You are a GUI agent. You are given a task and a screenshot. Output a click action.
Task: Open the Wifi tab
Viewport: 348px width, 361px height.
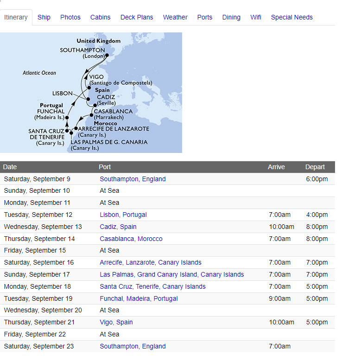[256, 17]
